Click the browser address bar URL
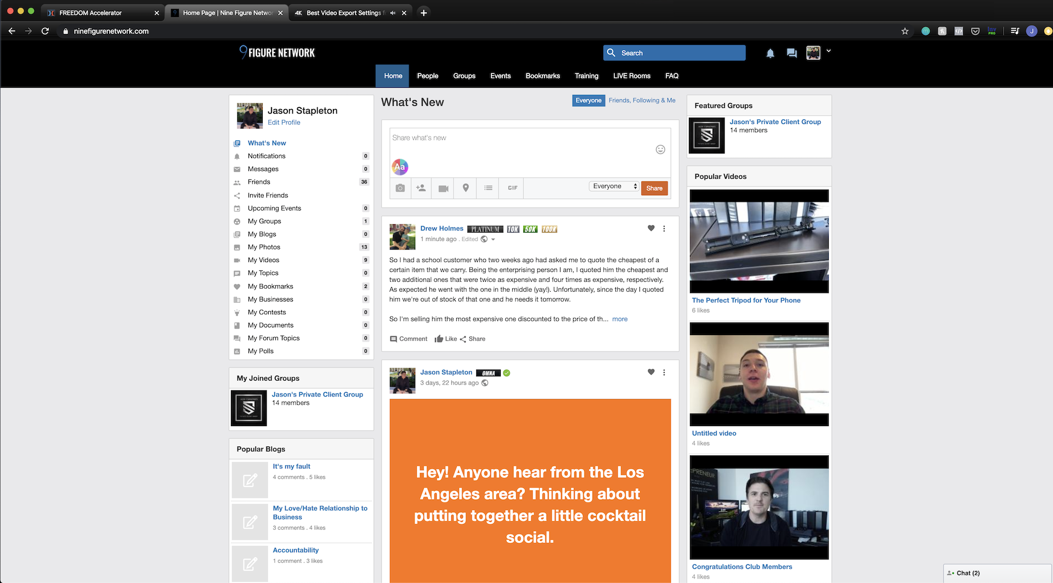 pos(111,31)
